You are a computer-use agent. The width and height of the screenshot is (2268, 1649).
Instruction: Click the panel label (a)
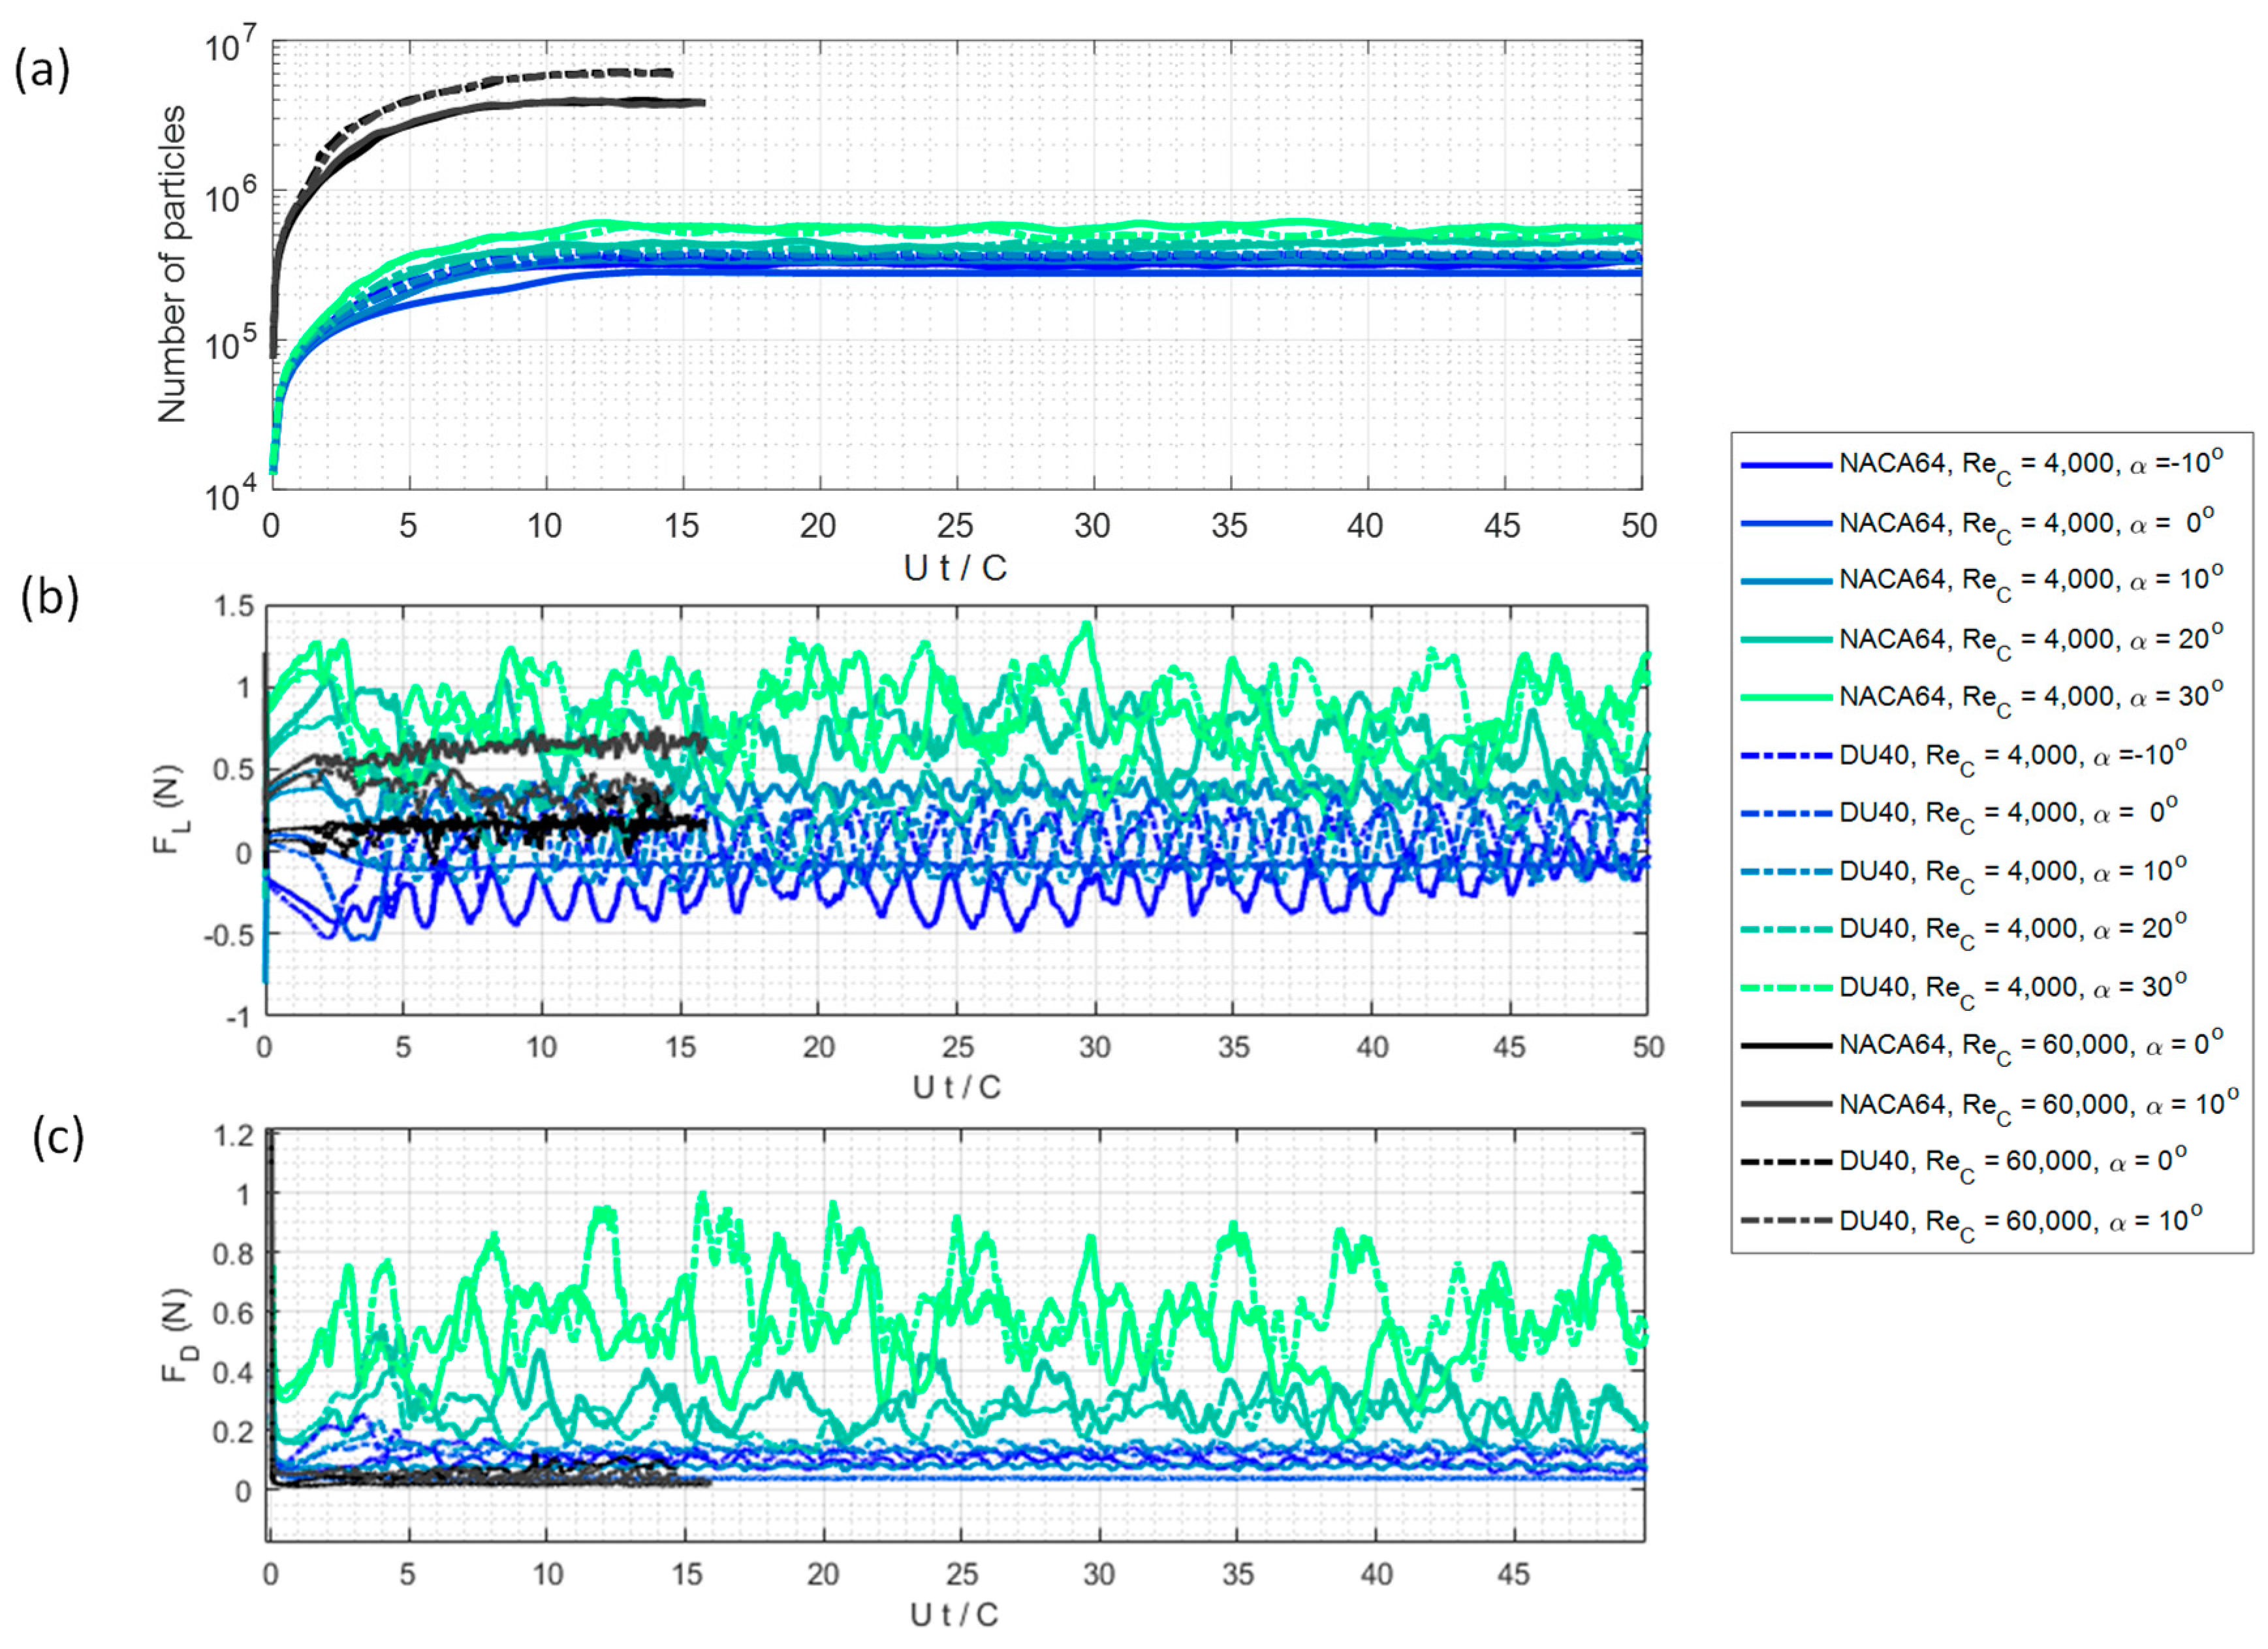tap(42, 72)
